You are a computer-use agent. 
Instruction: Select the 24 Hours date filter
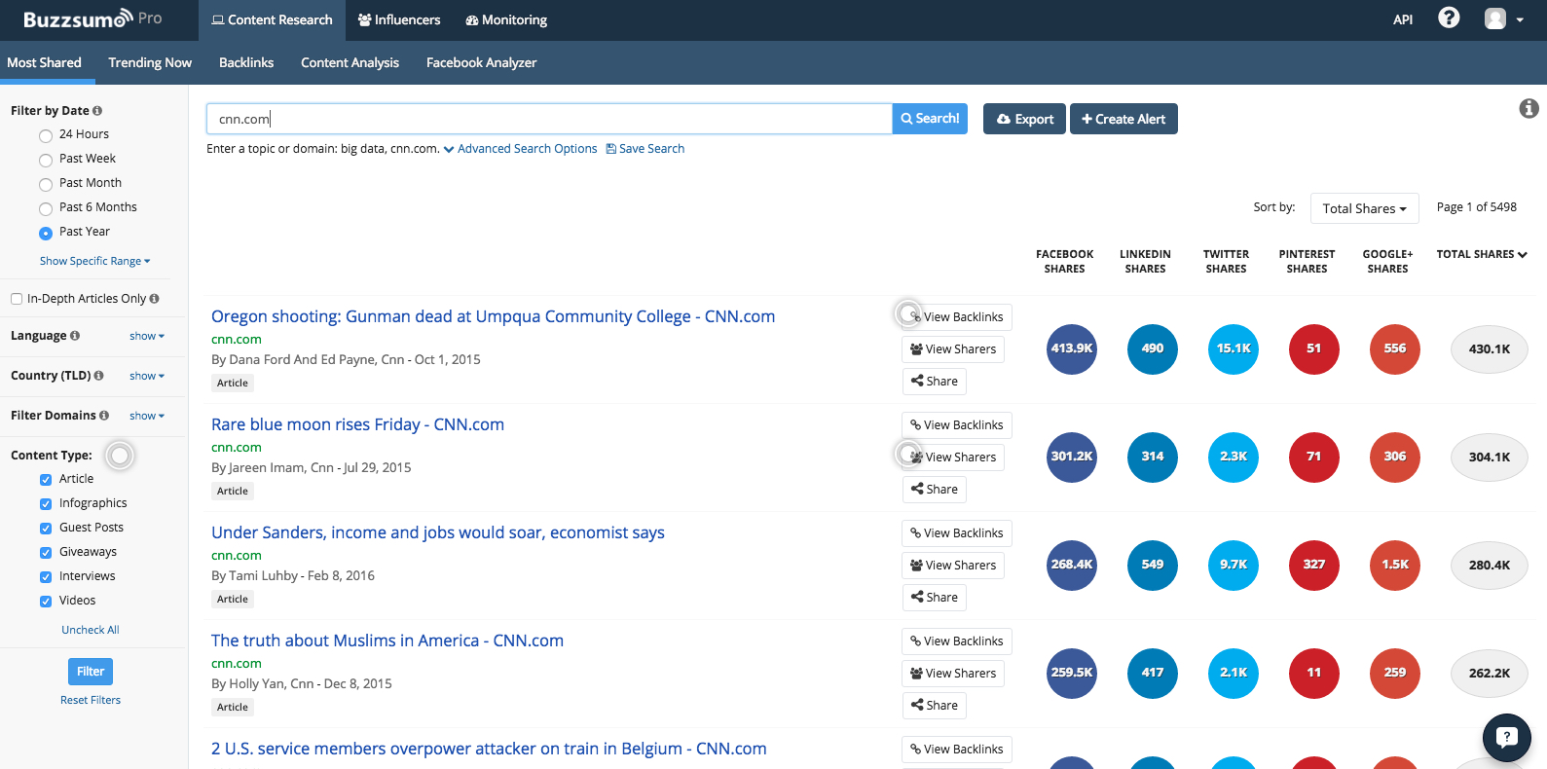point(46,135)
